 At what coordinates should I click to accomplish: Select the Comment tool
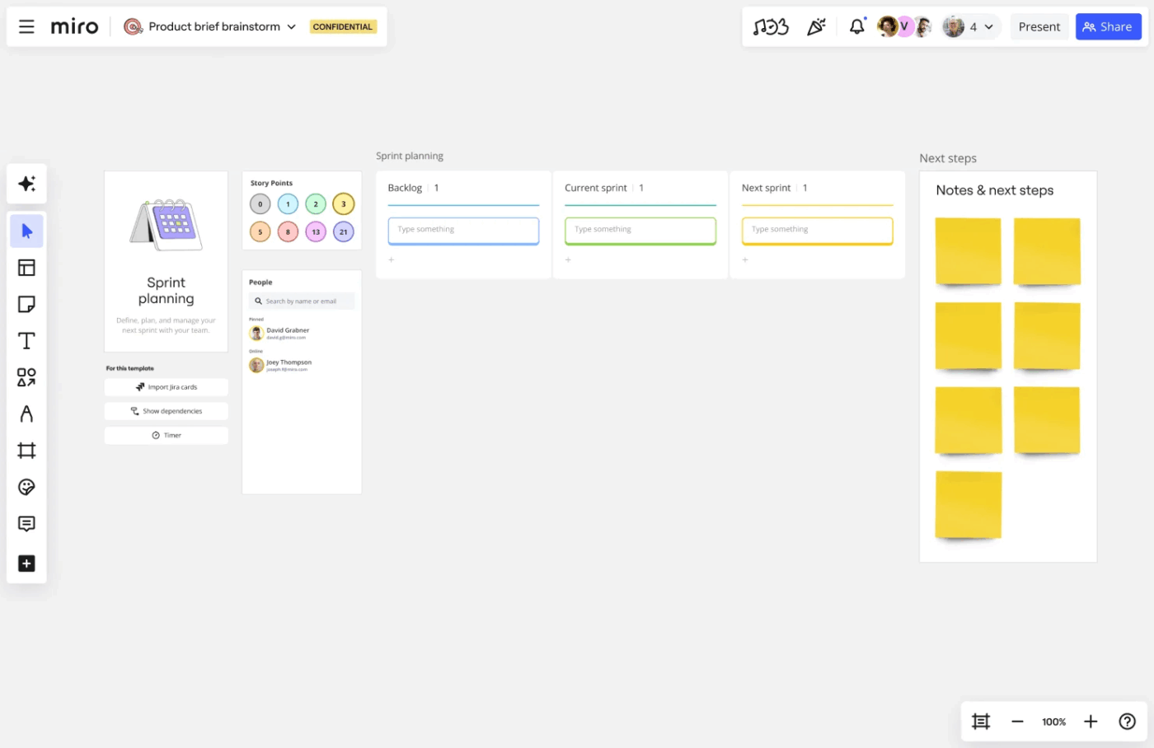(26, 523)
